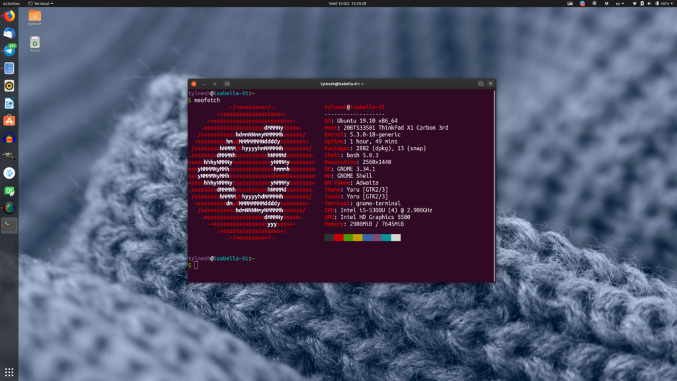Click the terminal vertical scrollbar

[x=495, y=186]
